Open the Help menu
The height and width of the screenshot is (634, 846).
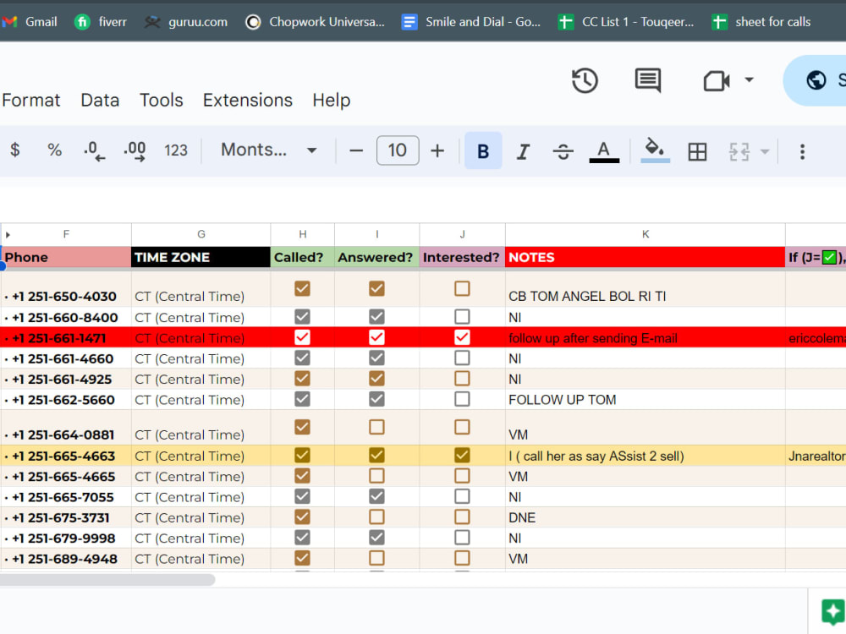tap(332, 101)
